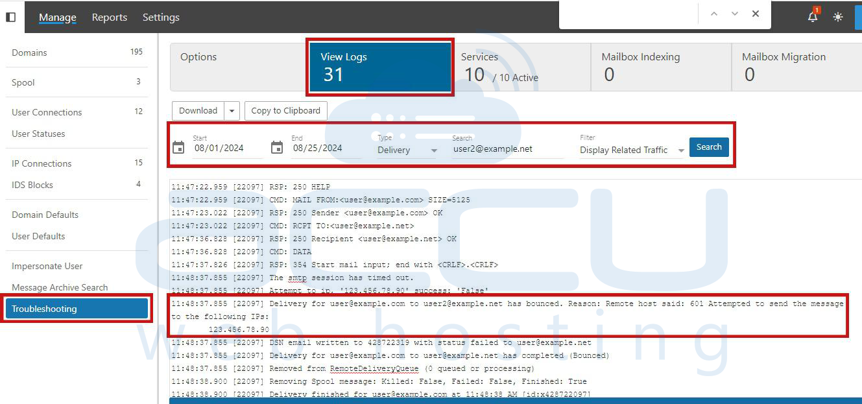Open the Filter dropdown Display Related Traffic
Screen dimensions: 862x404
point(632,150)
